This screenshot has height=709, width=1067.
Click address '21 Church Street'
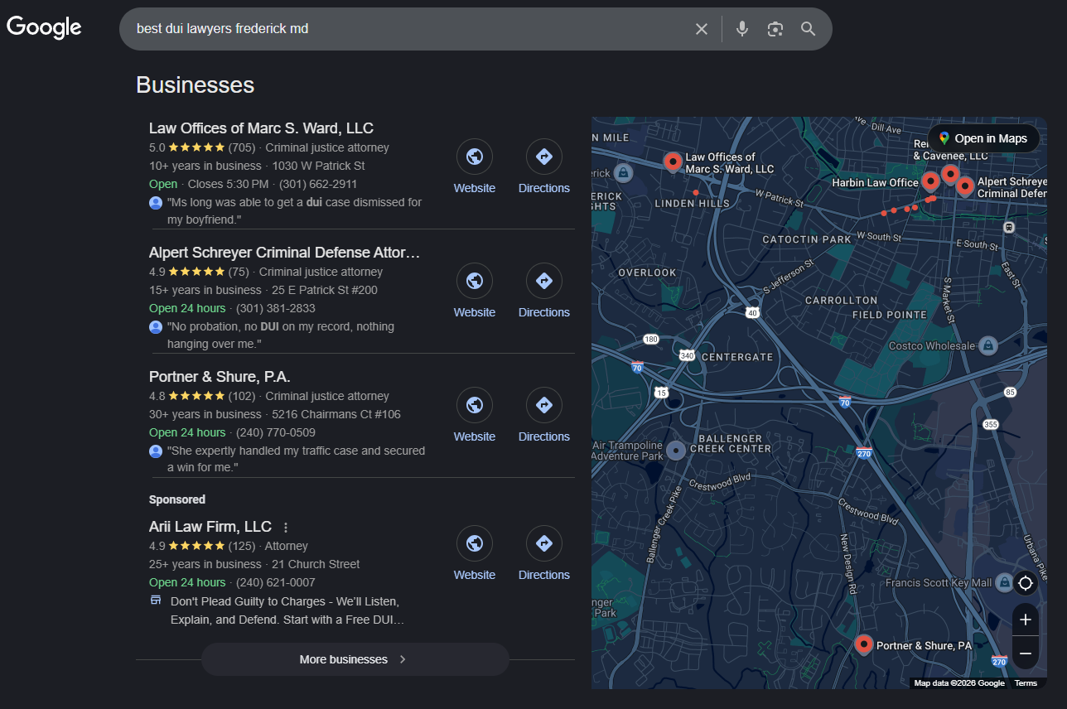(x=316, y=564)
